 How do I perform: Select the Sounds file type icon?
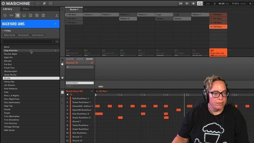click(x=17, y=15)
